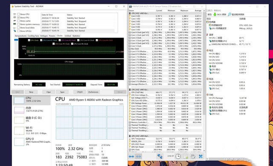The width and height of the screenshot is (273, 166).
Task: Click the HWiNFO blue X close-sensors icon
Action: (200, 157)
